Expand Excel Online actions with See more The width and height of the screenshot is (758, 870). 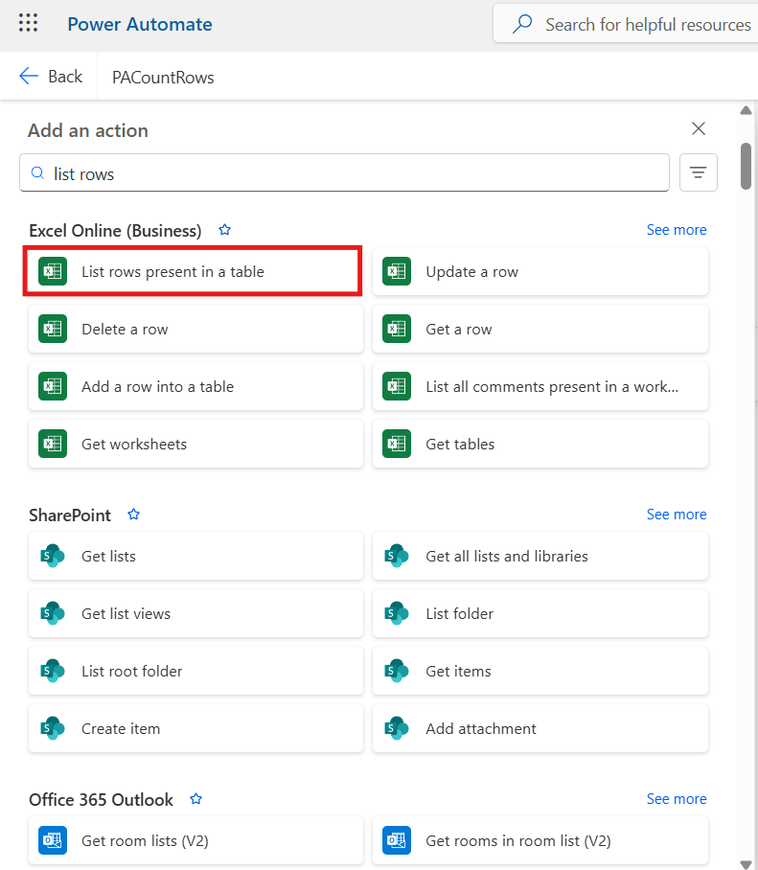676,230
